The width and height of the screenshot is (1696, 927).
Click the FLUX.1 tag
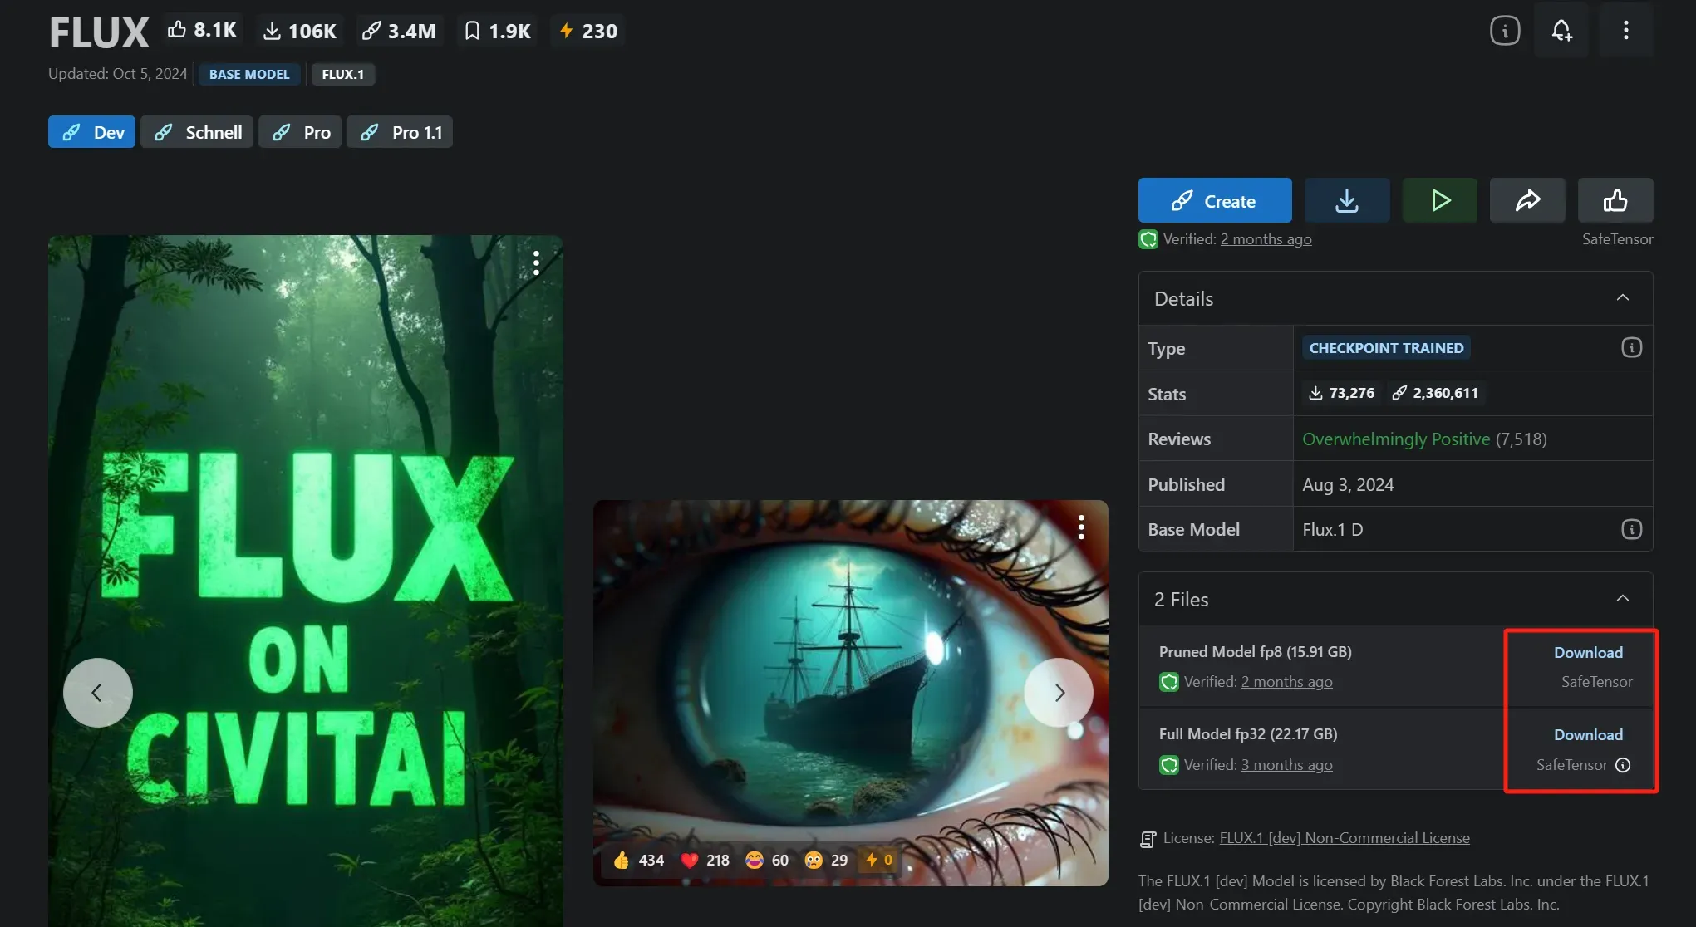(343, 74)
